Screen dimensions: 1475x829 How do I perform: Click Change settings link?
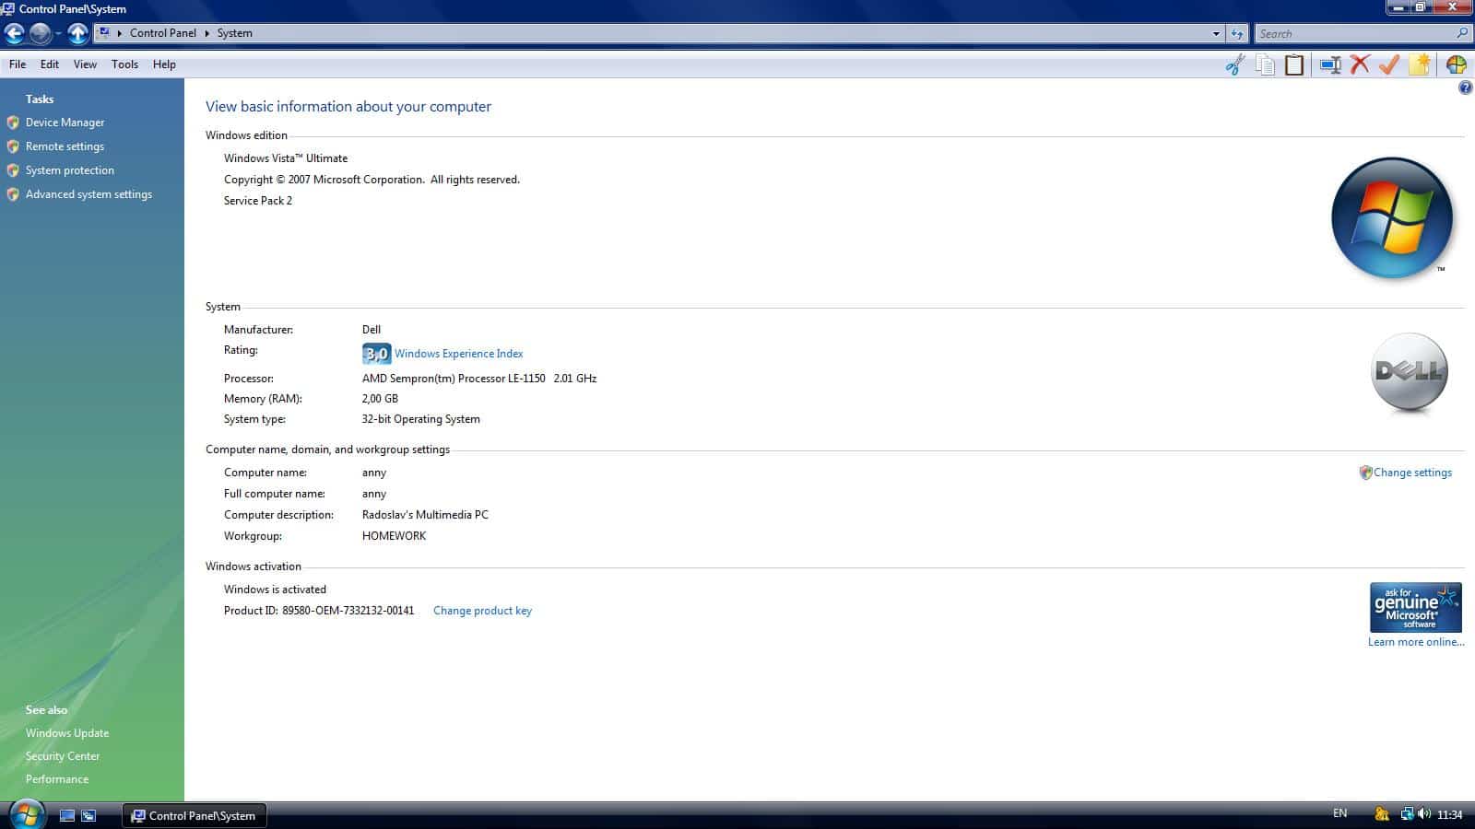[x=1412, y=473]
